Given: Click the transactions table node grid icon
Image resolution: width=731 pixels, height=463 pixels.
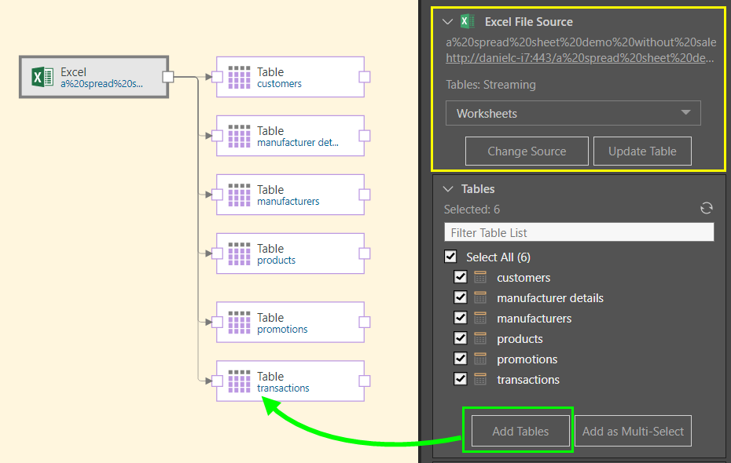Looking at the screenshot, I should [239, 381].
